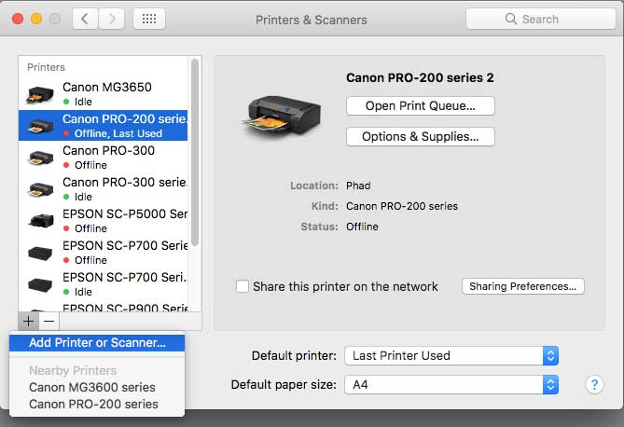Select nearby printer Canon PRO-200 series
The height and width of the screenshot is (427, 624).
coord(94,404)
